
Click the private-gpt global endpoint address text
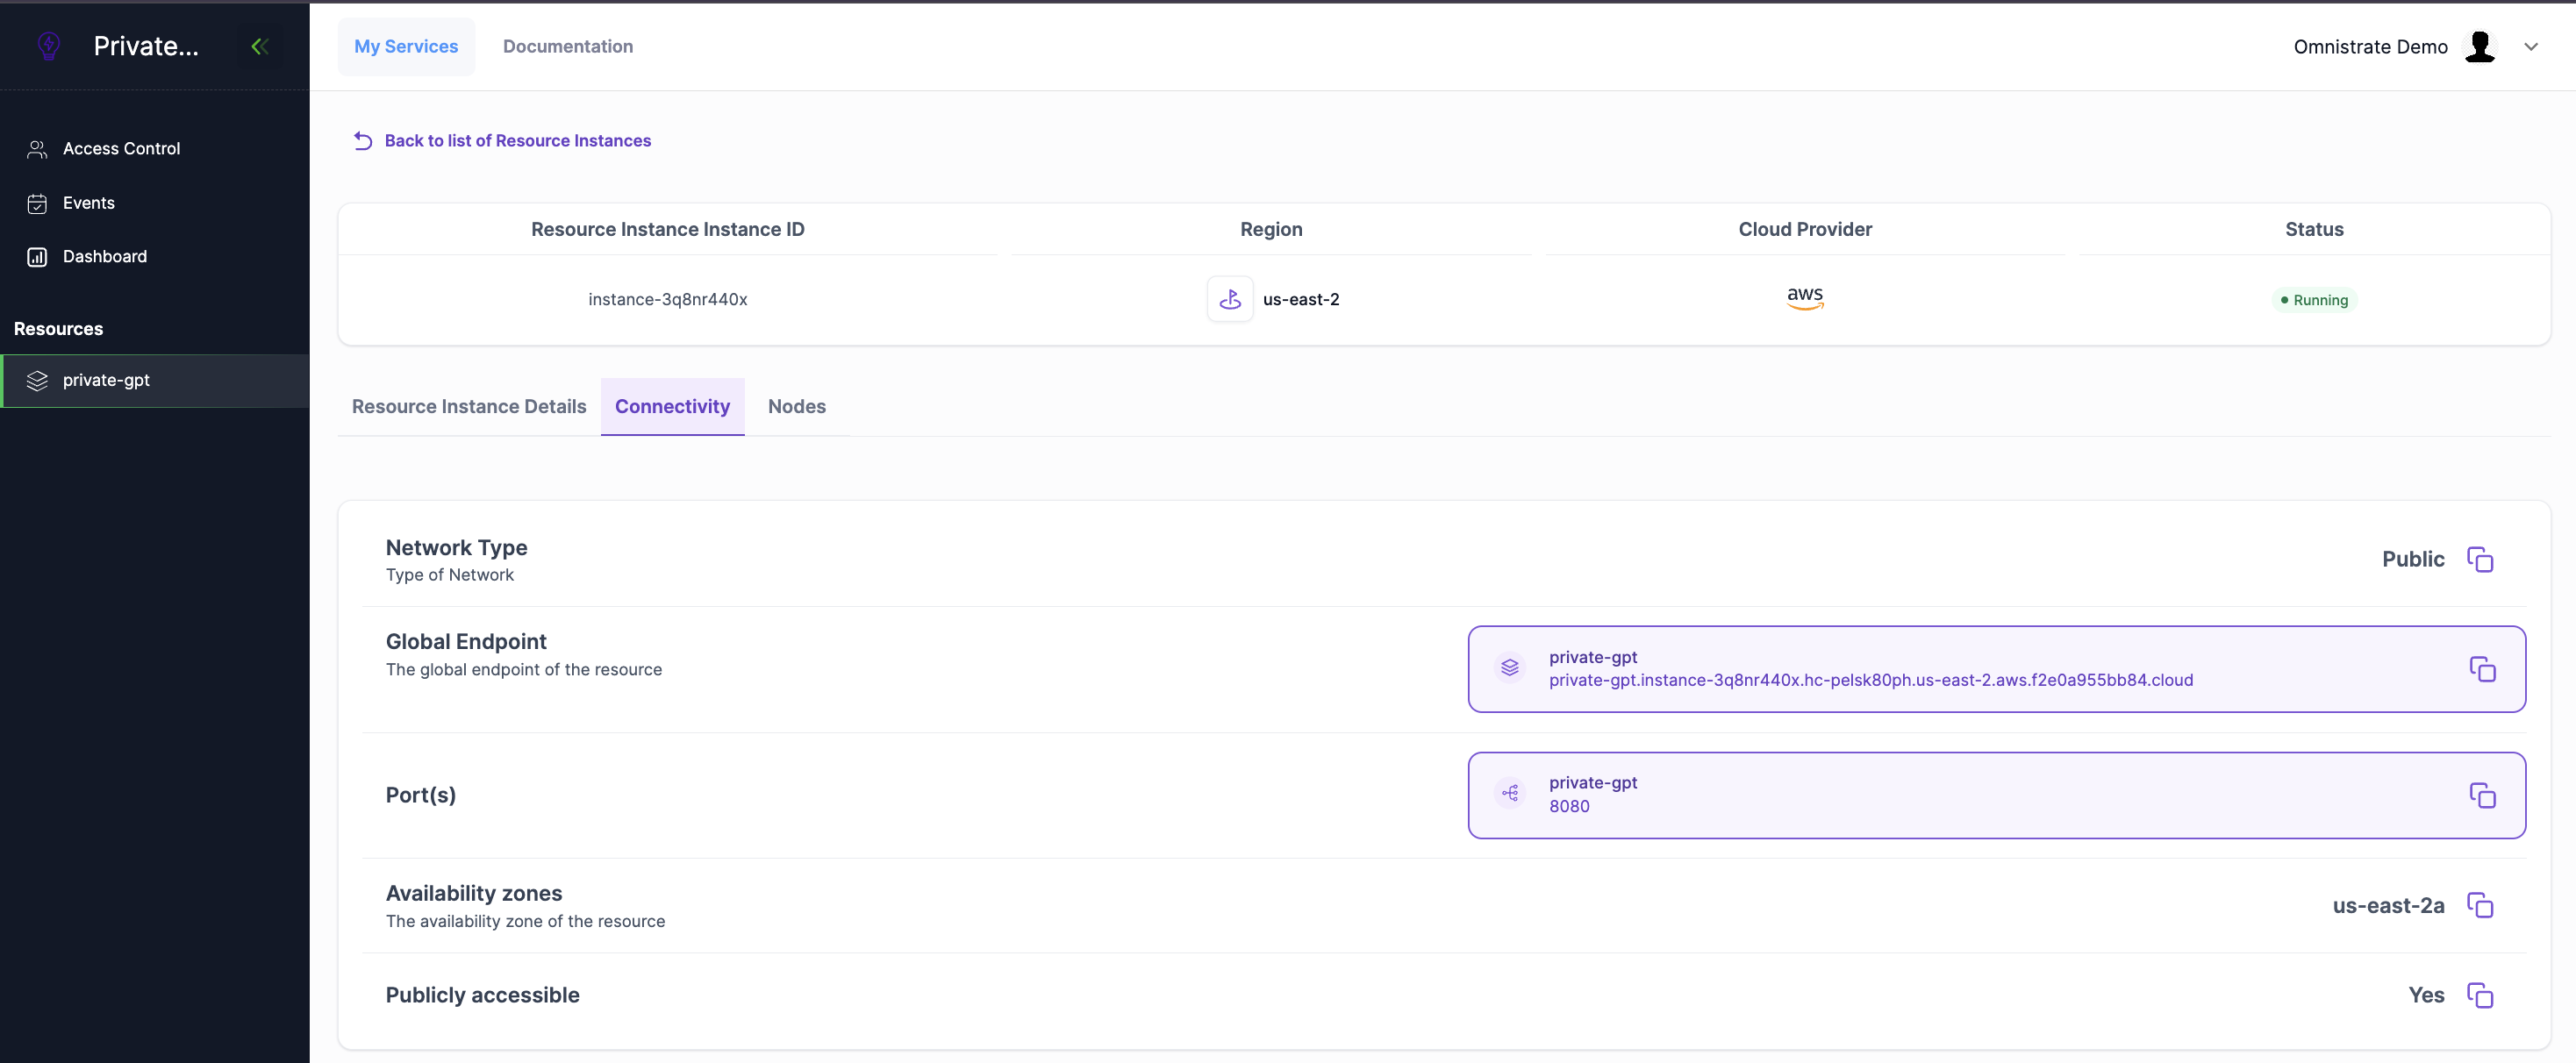[1870, 680]
